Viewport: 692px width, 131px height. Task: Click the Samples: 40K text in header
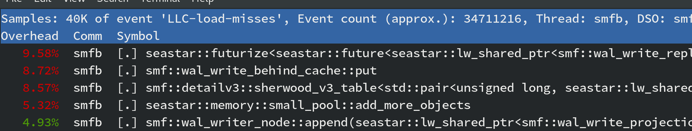pyautogui.click(x=44, y=19)
